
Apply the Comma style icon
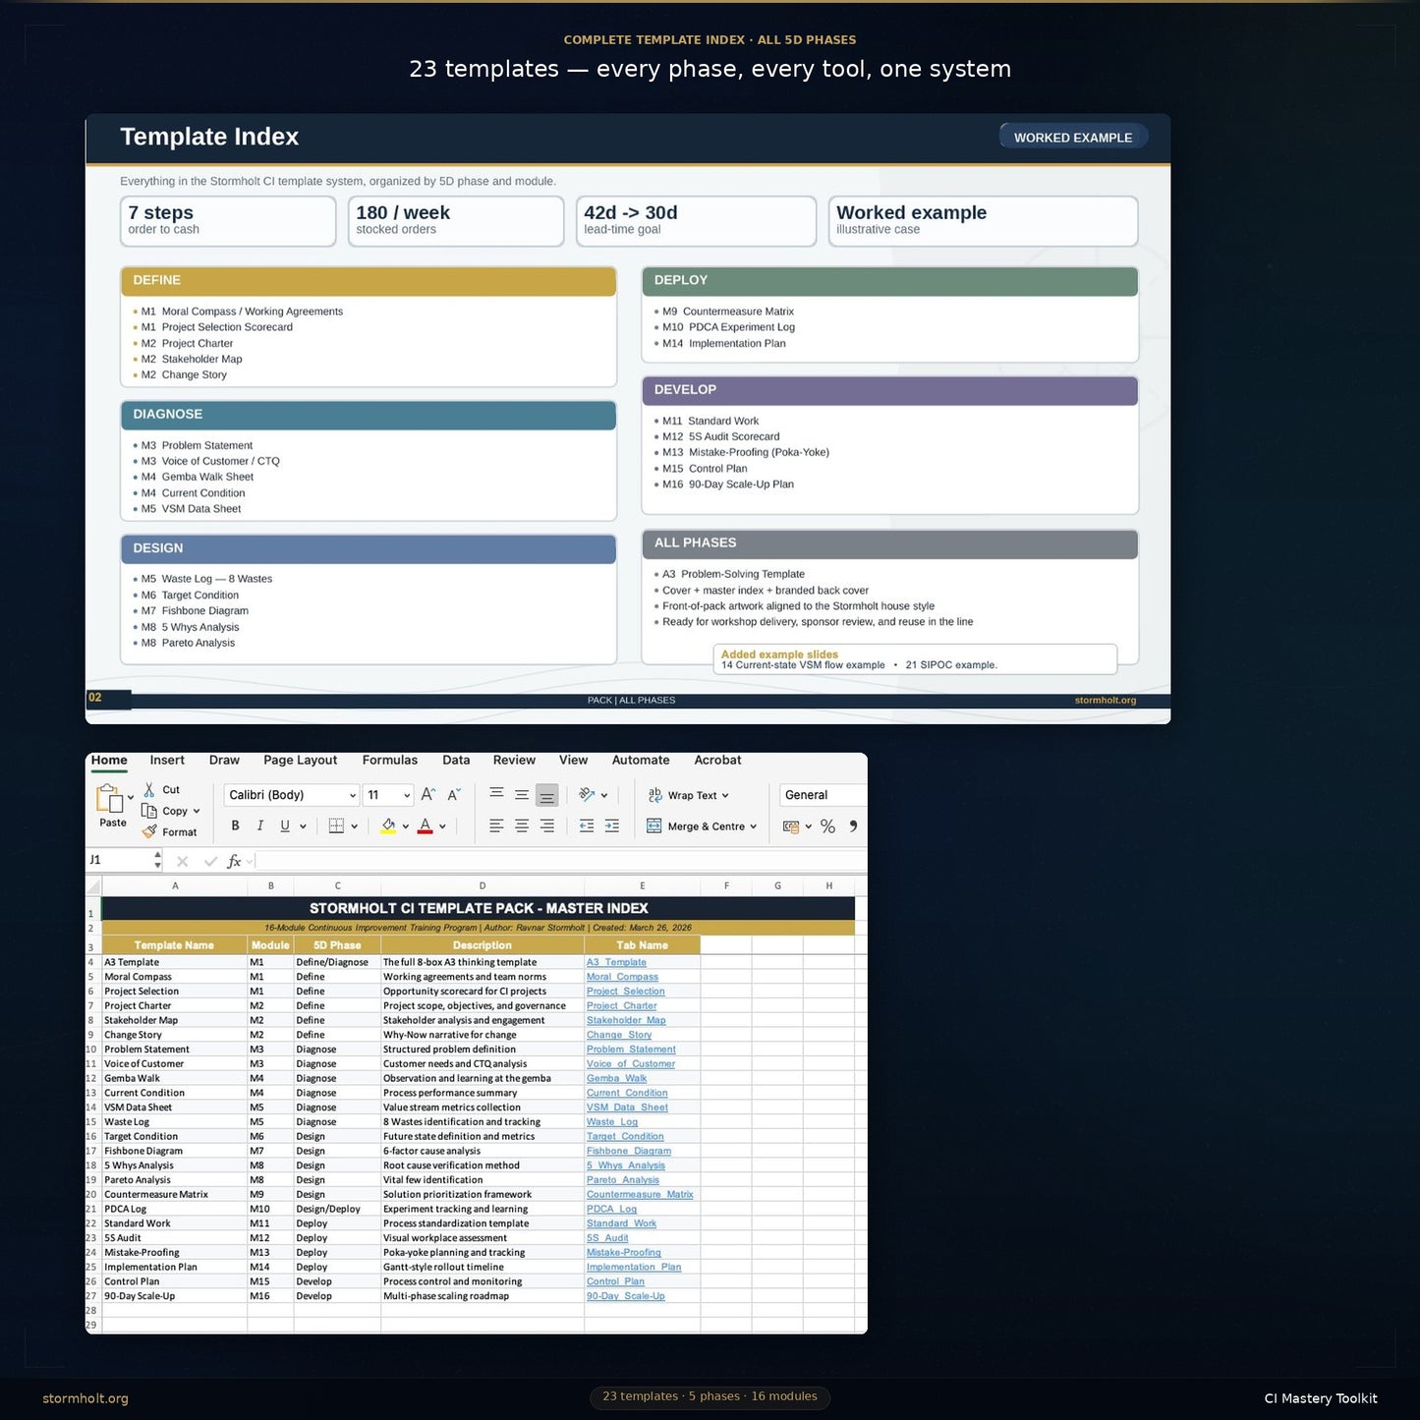[853, 825]
